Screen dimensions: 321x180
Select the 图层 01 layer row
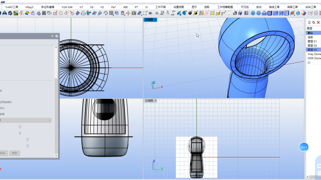[314, 41]
